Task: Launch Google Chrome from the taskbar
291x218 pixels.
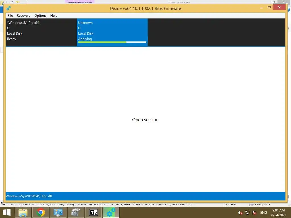Action: pyautogui.click(x=40, y=212)
